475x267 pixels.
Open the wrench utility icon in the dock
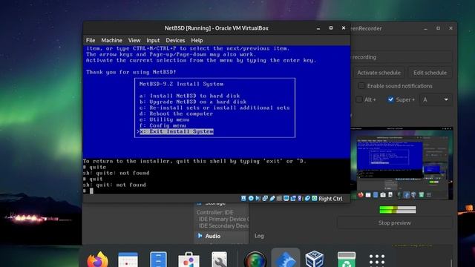point(219,260)
